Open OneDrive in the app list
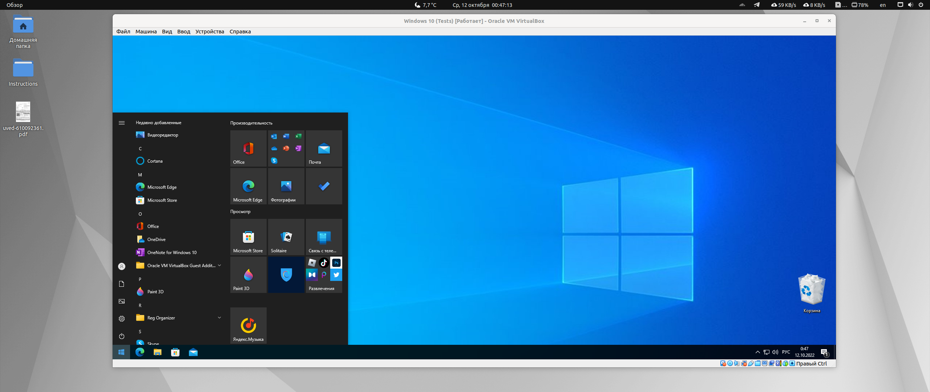 pyautogui.click(x=179, y=240)
